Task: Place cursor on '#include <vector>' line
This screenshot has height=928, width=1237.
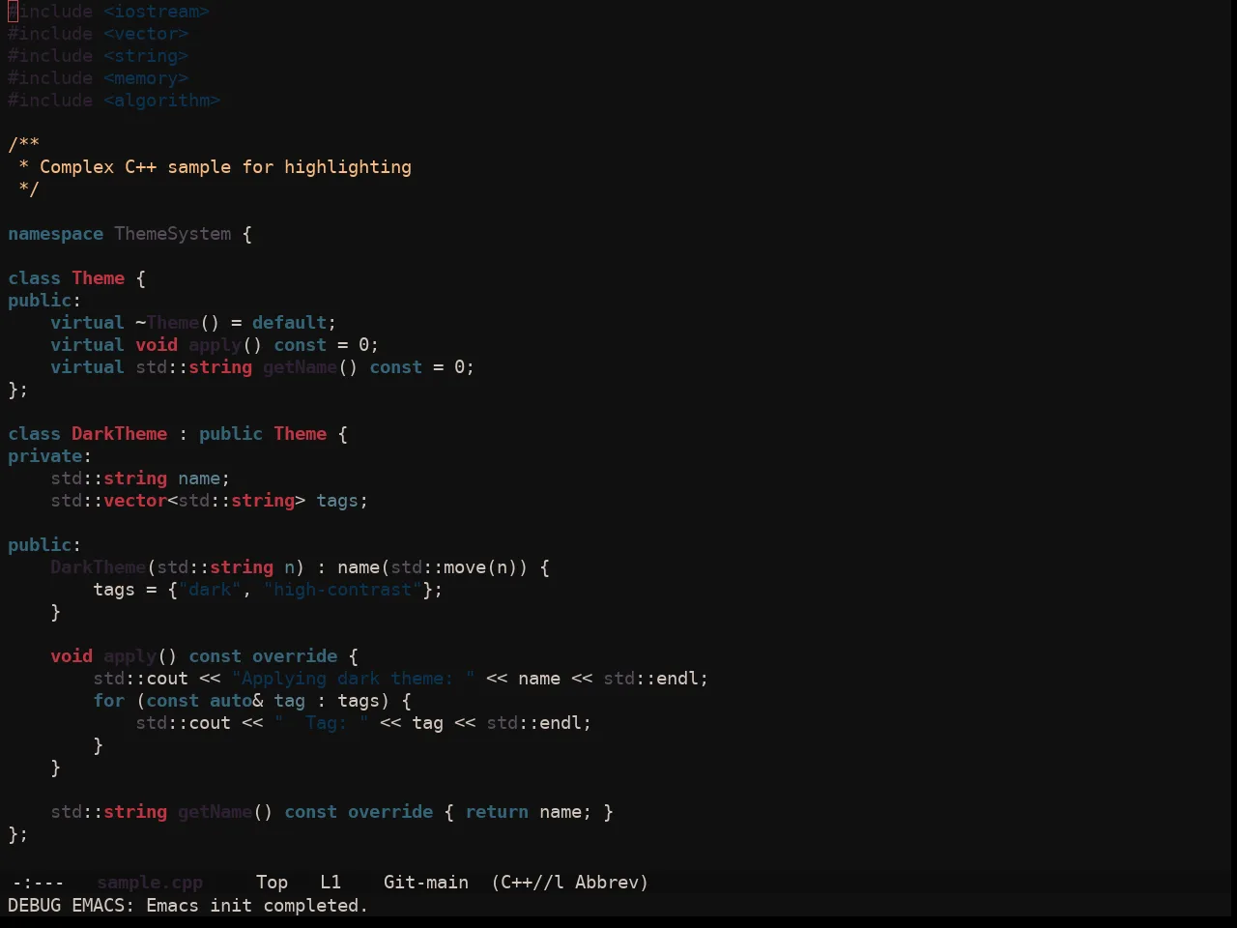Action: pos(98,34)
